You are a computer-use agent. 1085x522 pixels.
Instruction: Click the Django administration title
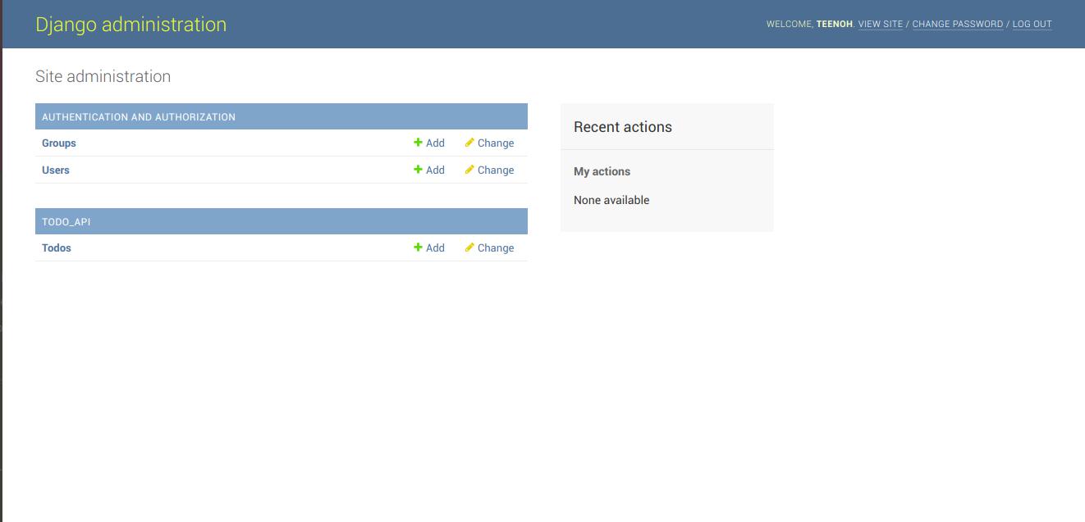[131, 24]
